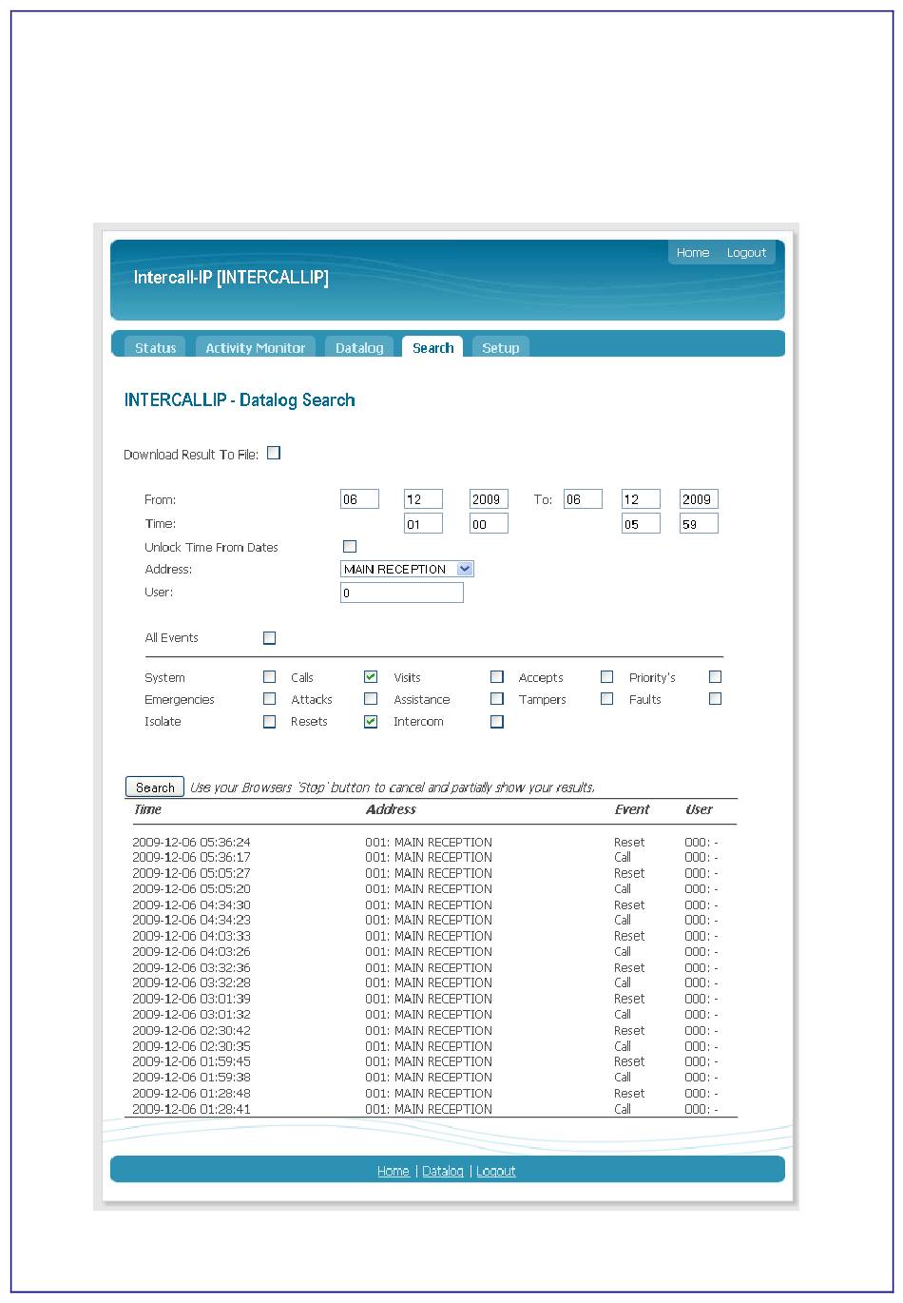Click the Time column header
903x1303 pixels.
tap(147, 810)
